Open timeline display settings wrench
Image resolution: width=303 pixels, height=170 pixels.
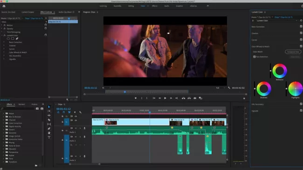(x=80, y=112)
